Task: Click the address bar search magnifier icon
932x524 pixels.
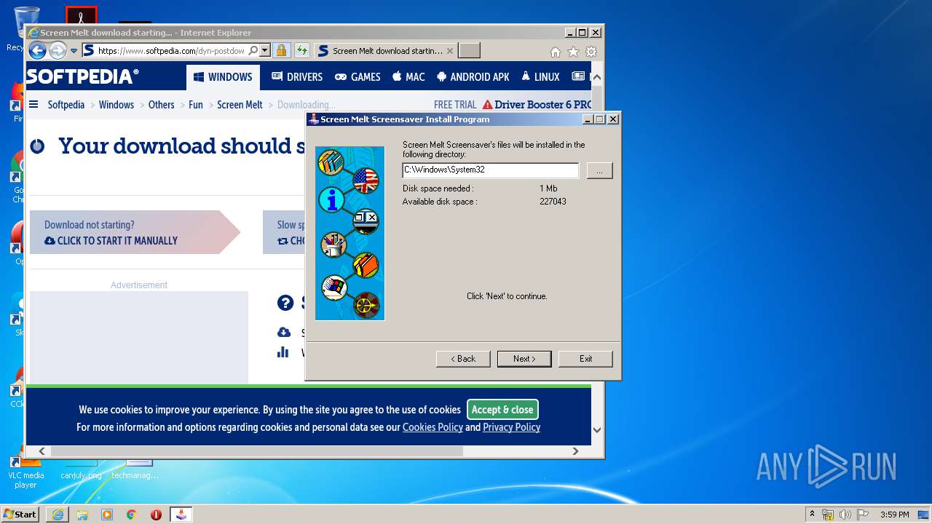Action: tap(253, 51)
